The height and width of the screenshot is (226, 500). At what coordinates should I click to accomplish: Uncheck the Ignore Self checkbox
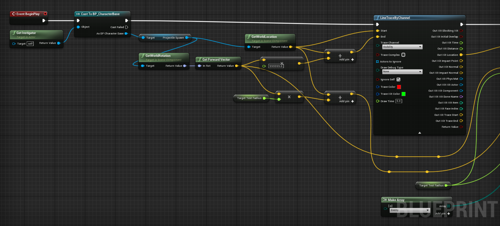point(398,80)
